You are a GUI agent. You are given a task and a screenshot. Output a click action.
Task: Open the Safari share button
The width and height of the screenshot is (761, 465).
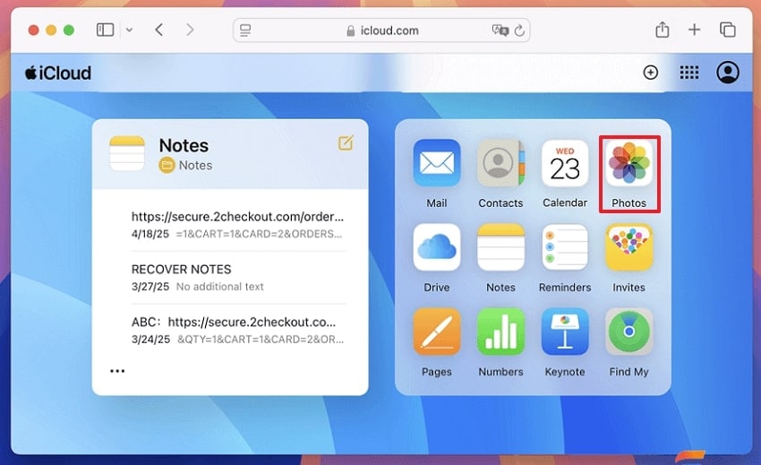tap(662, 30)
